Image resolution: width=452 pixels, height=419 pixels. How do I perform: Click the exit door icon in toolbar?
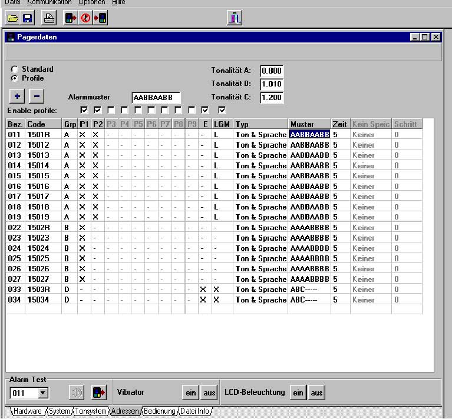click(235, 18)
